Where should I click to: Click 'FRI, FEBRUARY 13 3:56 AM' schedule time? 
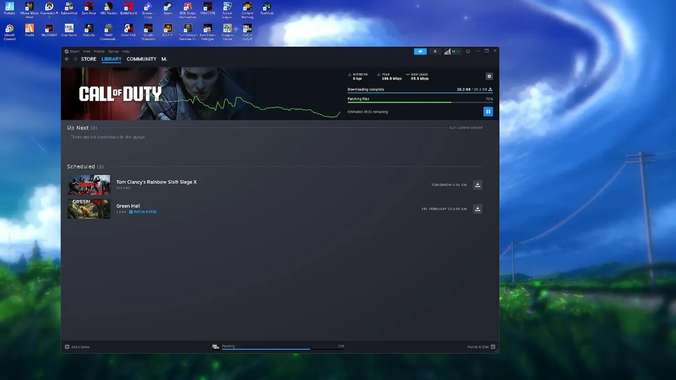[x=444, y=209]
